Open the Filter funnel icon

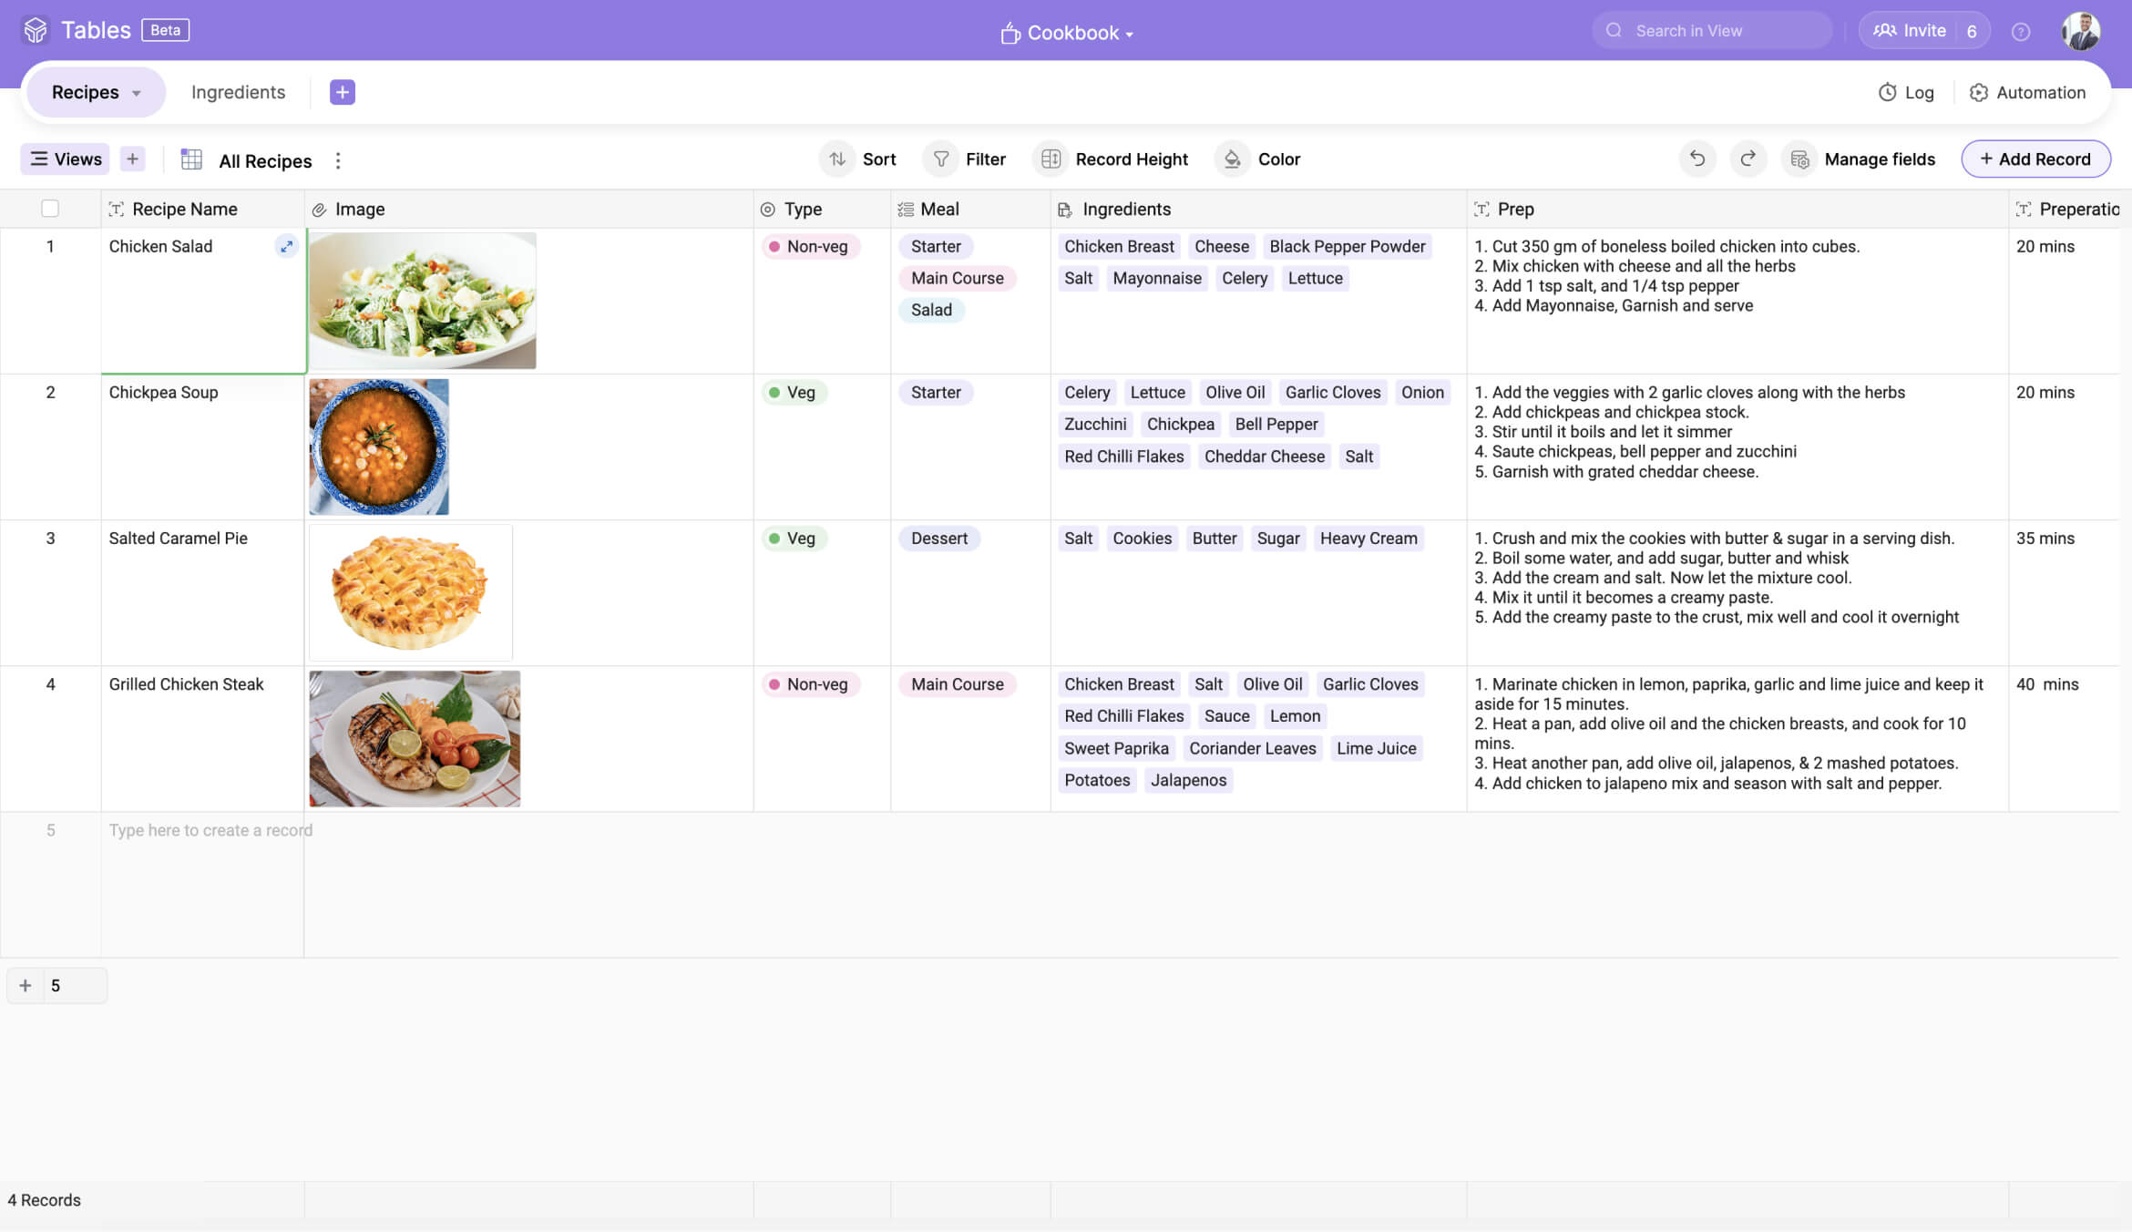pyautogui.click(x=941, y=159)
